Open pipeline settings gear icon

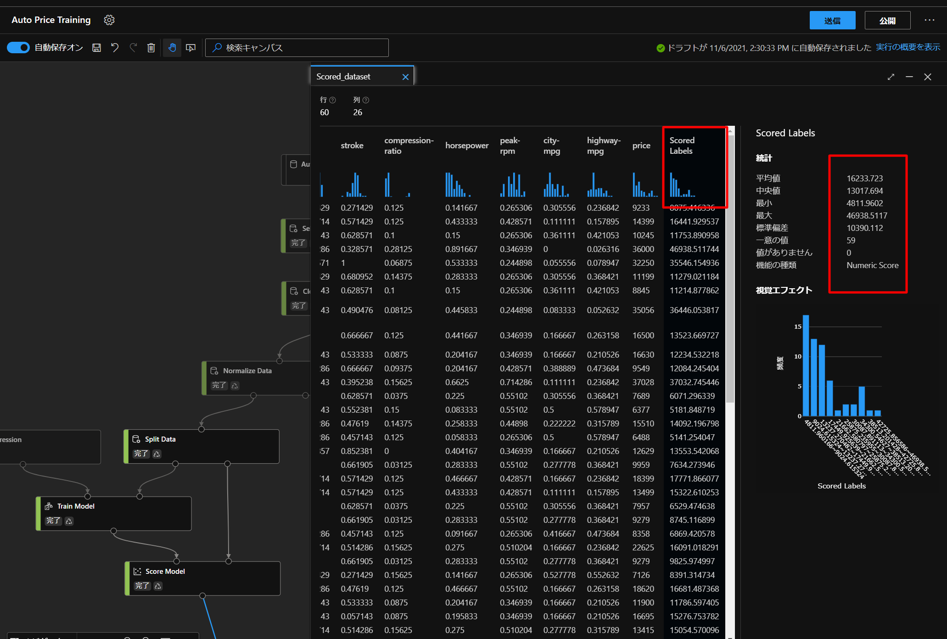tap(109, 20)
